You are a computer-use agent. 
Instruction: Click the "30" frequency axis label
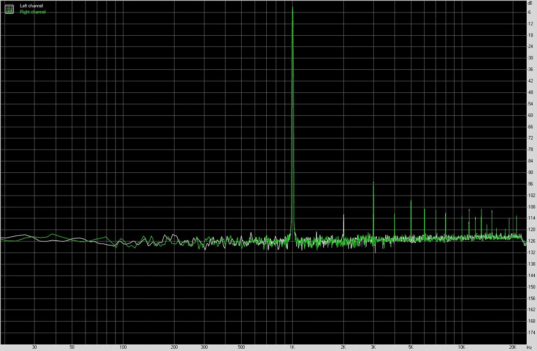click(34, 347)
